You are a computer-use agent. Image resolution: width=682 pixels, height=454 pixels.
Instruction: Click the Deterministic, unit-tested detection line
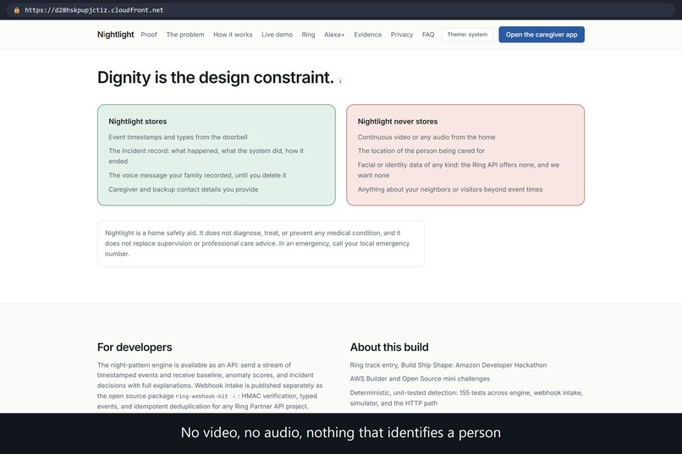466,398
